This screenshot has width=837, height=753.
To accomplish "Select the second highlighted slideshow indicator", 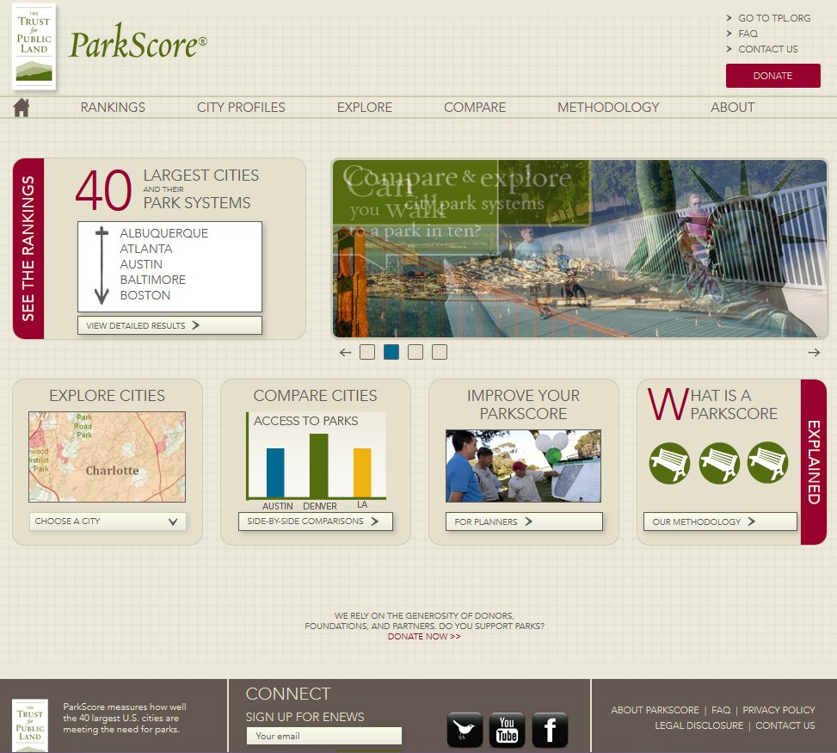I will point(391,352).
